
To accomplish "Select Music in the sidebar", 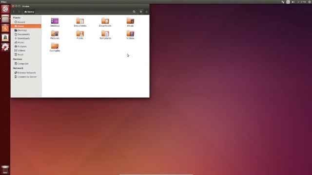I will tap(26, 42).
